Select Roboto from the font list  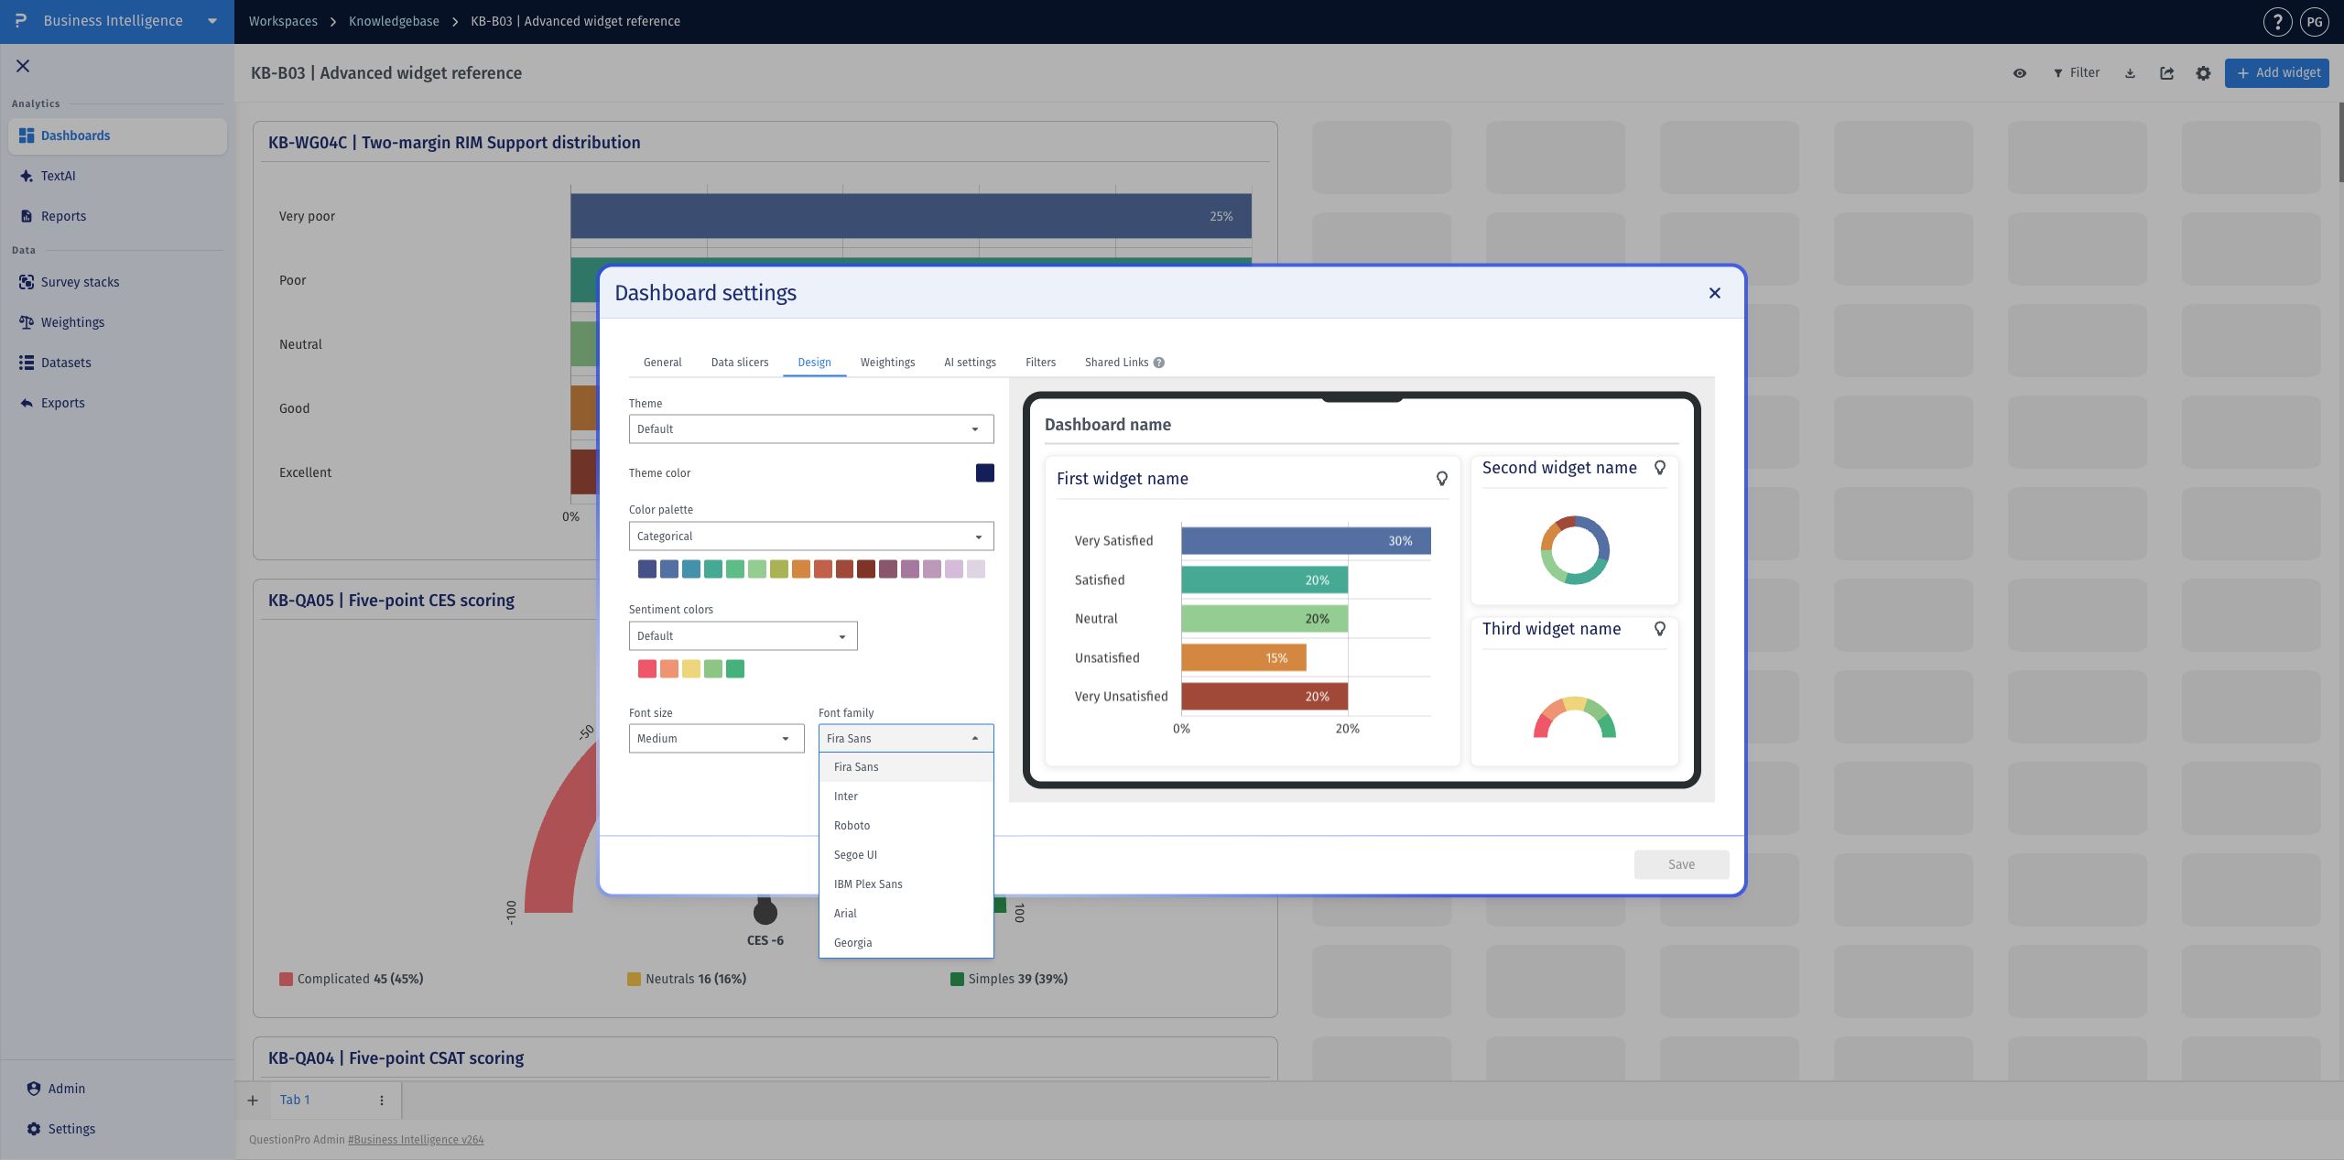(906, 826)
